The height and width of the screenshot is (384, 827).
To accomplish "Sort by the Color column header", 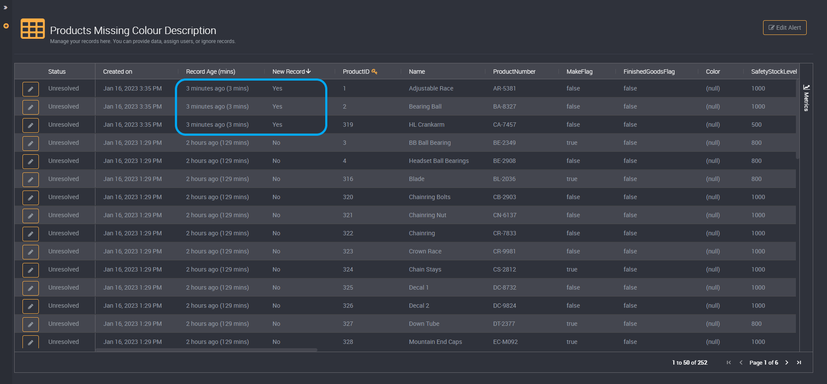I will pyautogui.click(x=713, y=72).
